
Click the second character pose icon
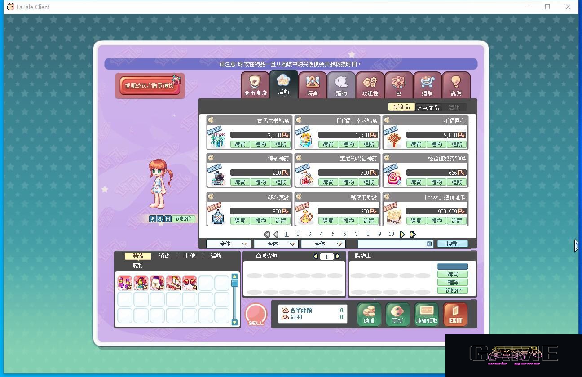[160, 219]
